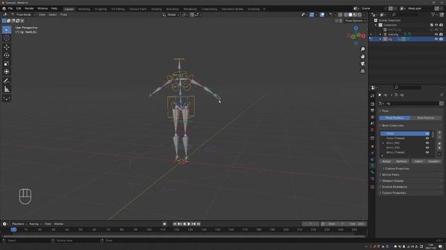
Task: Expand the Viewport Display panel
Action: 392,181
